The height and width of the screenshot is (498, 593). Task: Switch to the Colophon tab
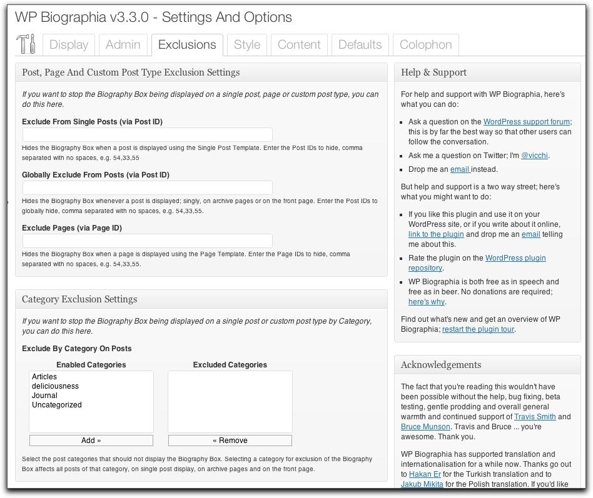pos(425,45)
